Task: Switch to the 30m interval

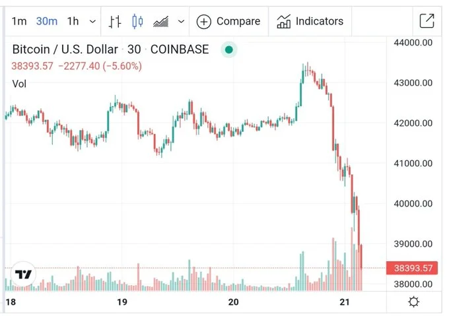Action: pyautogui.click(x=46, y=21)
